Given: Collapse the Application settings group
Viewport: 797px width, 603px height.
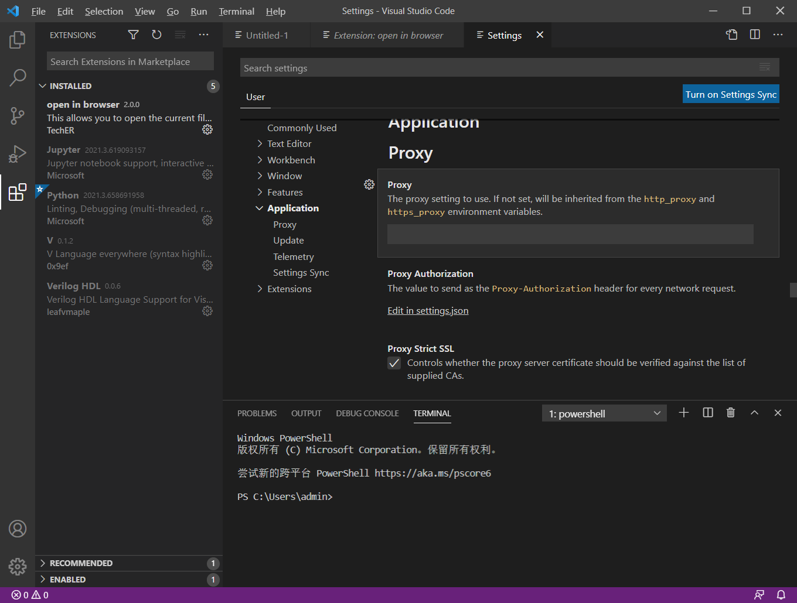Looking at the screenshot, I should click(x=260, y=208).
